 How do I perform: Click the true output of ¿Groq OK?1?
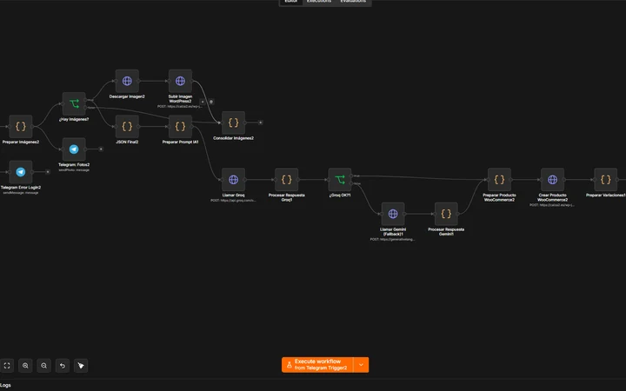pyautogui.click(x=351, y=176)
